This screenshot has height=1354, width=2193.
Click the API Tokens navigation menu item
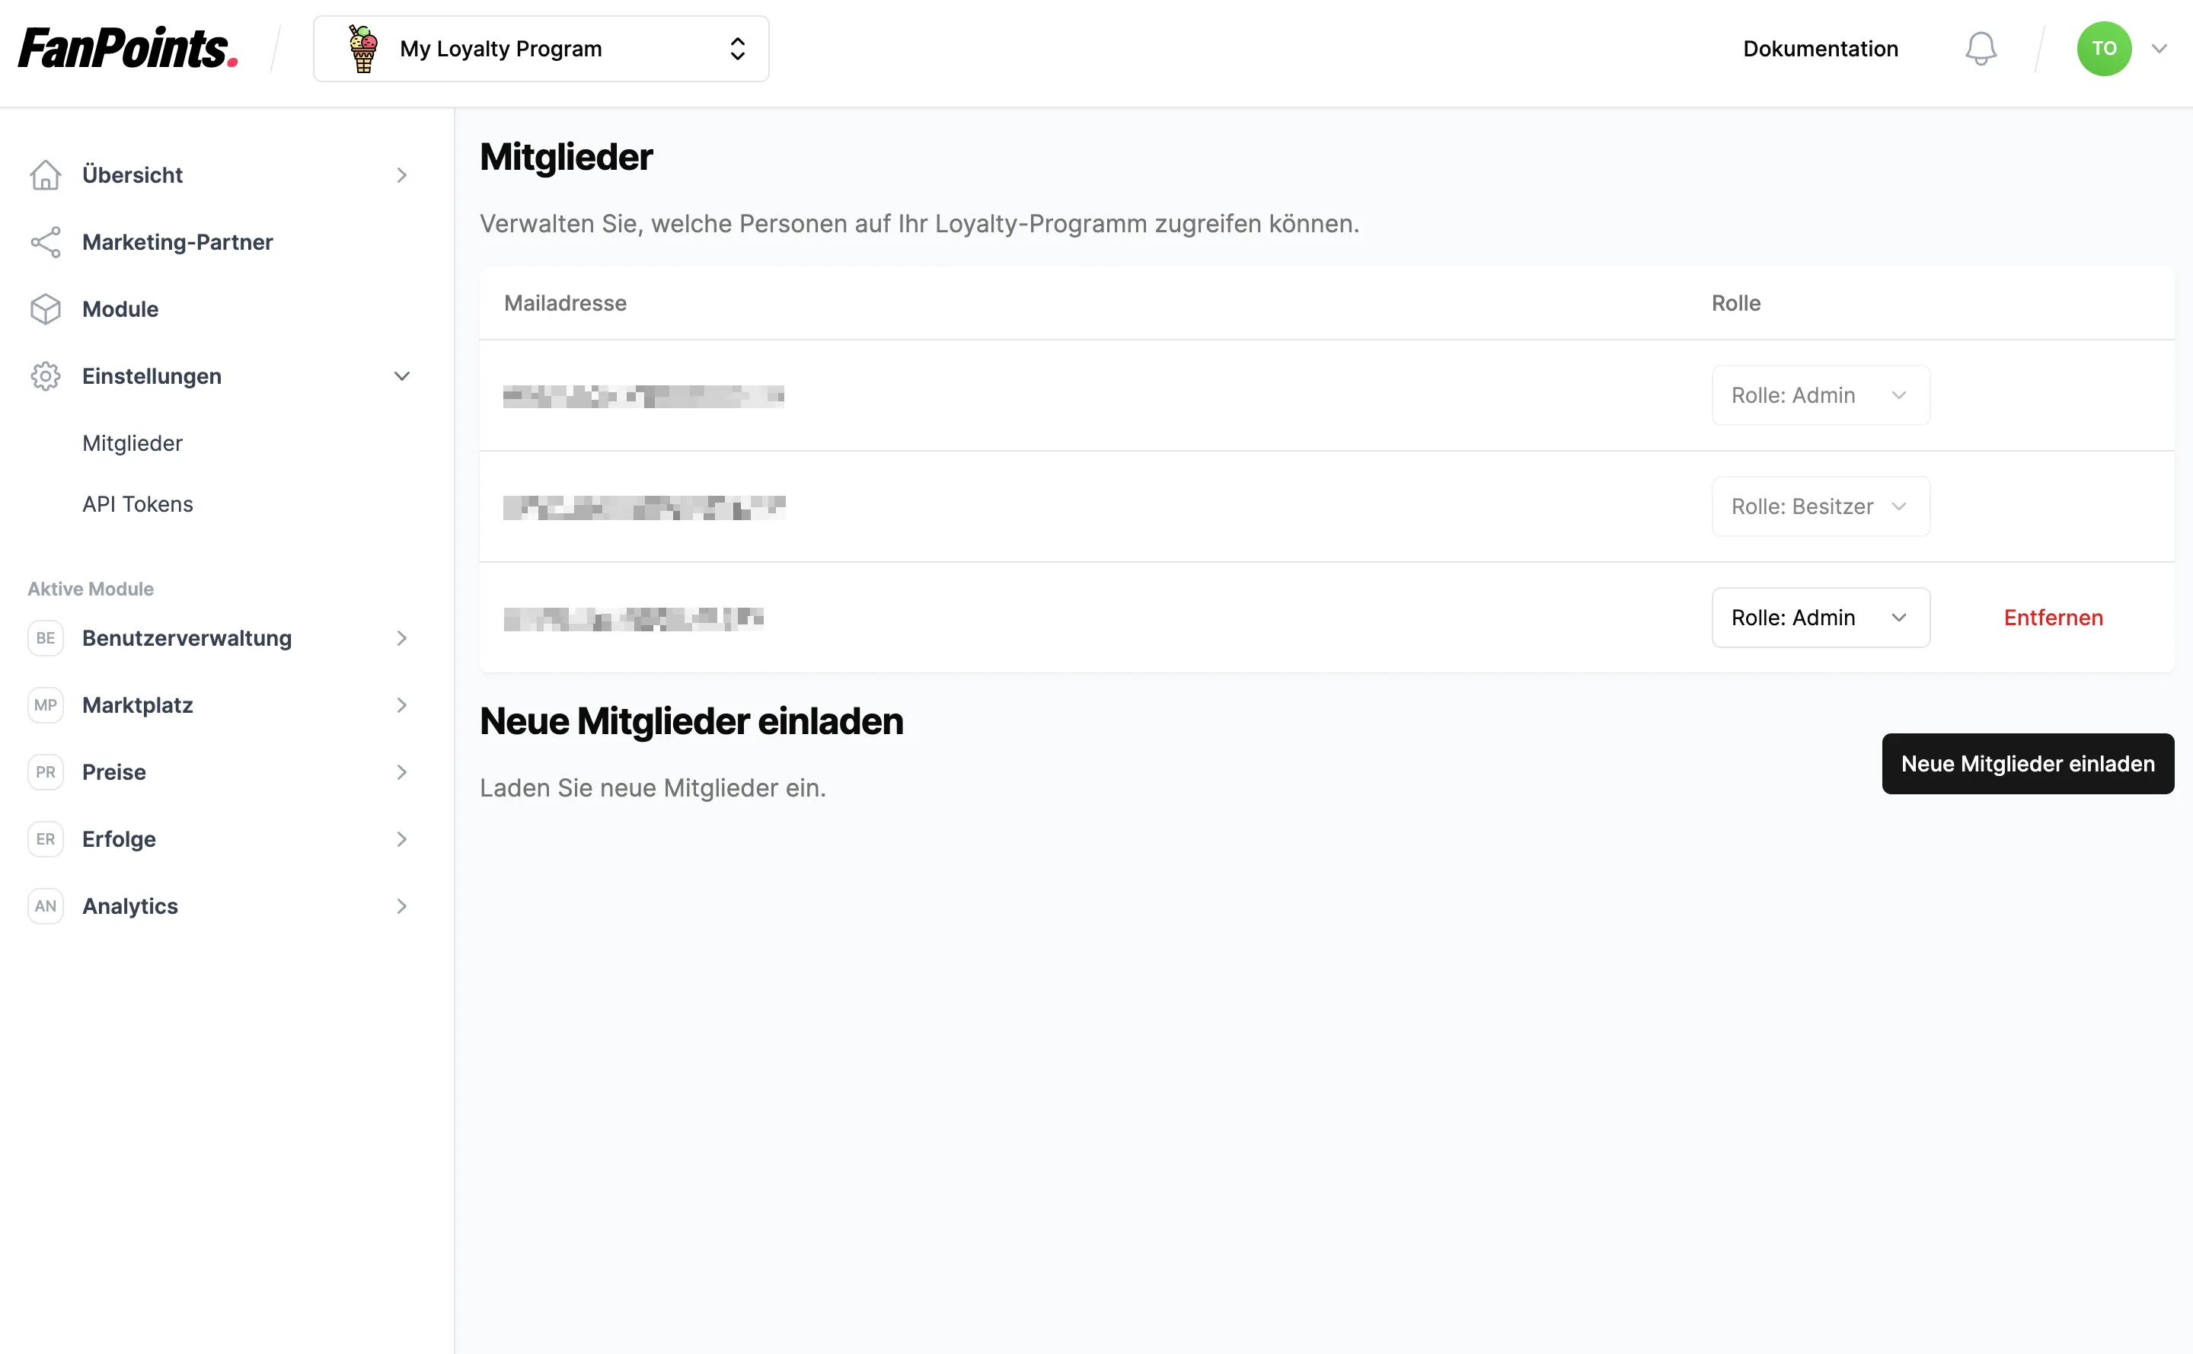coord(136,503)
